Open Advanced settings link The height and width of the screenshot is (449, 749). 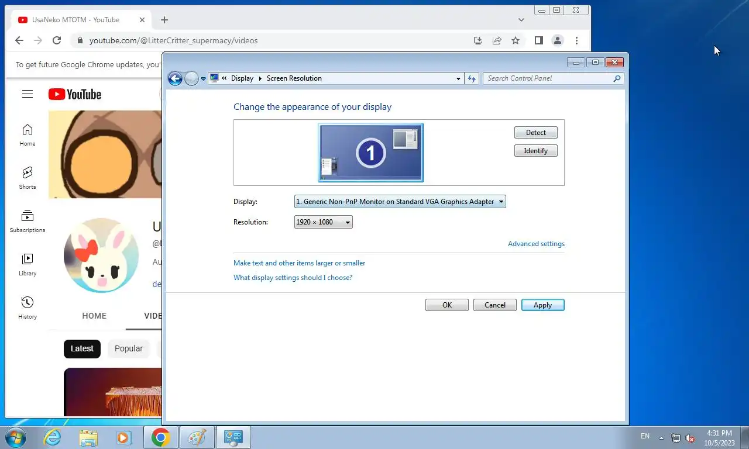pyautogui.click(x=536, y=244)
